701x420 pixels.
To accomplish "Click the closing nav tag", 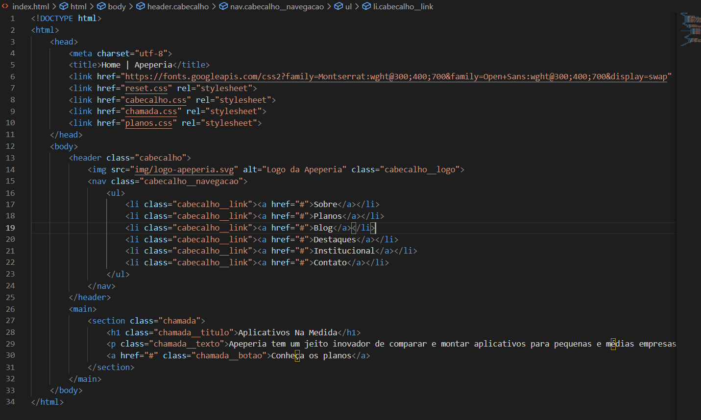I will point(101,286).
